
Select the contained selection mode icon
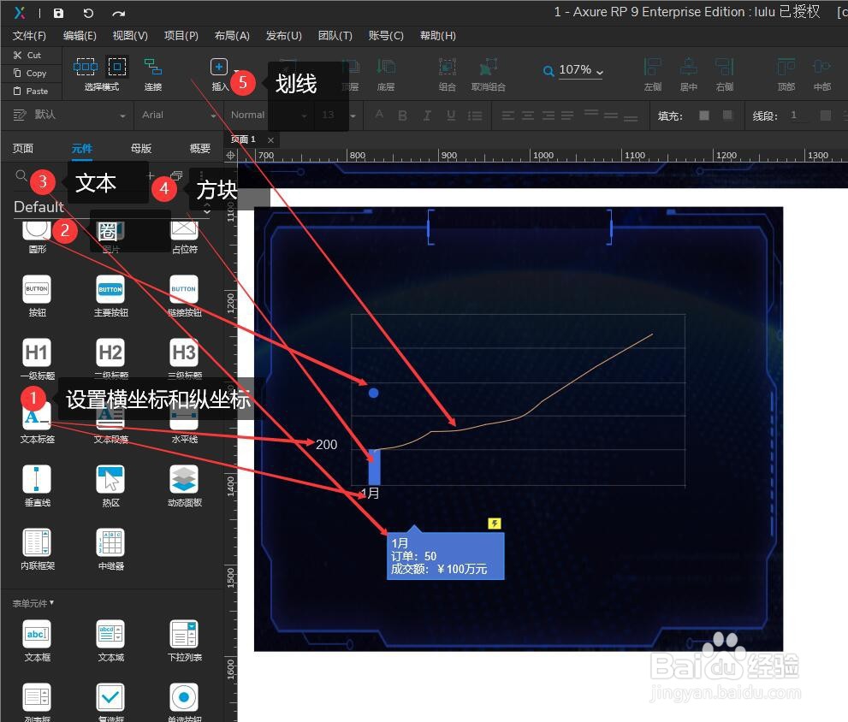(117, 67)
